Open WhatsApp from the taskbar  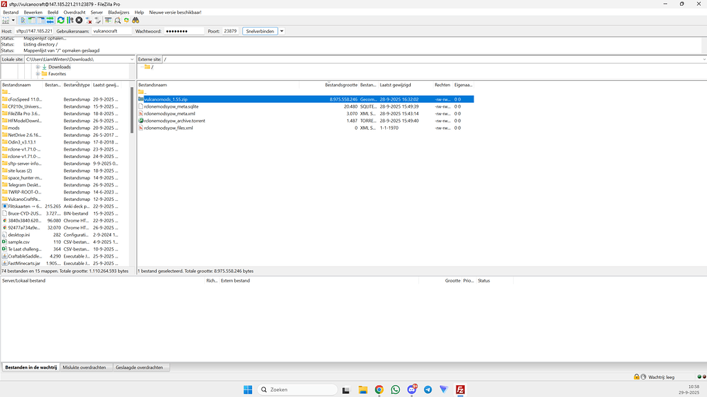[x=396, y=390]
